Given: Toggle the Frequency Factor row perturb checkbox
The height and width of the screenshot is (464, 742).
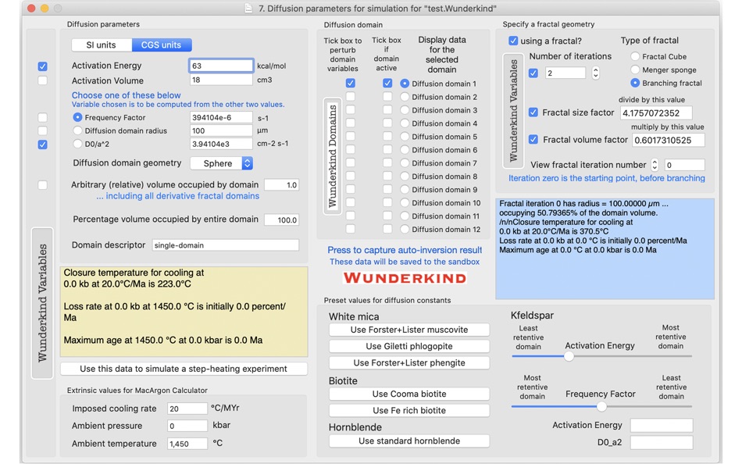Looking at the screenshot, I should (43, 117).
